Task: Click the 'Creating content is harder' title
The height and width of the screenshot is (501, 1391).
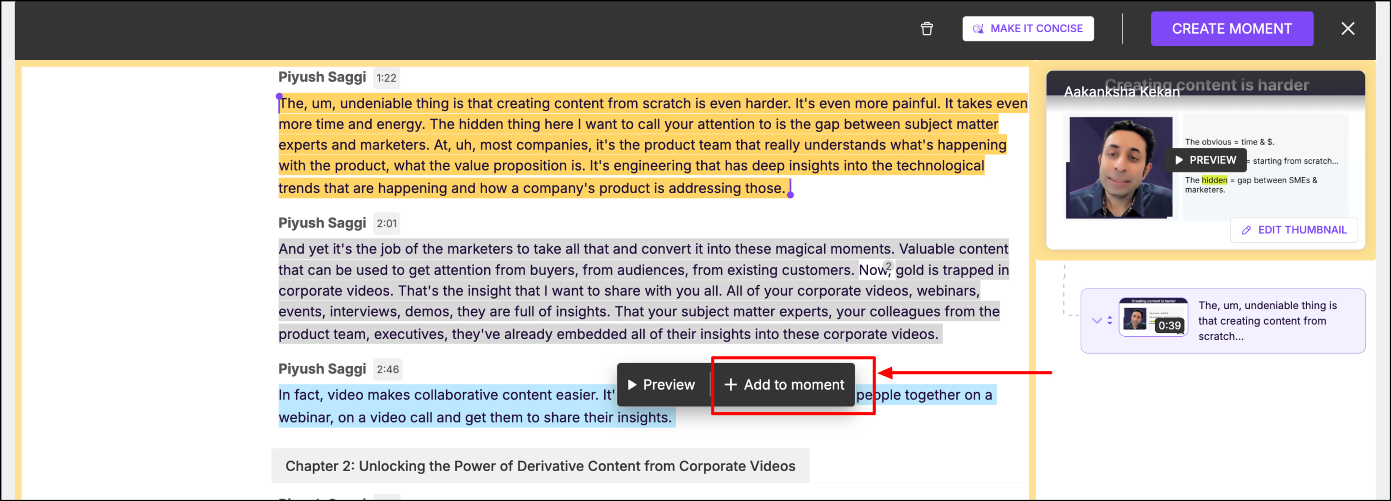Action: (1207, 85)
